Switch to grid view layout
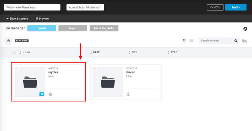Viewport: 252px width, 131px height. pos(185,41)
